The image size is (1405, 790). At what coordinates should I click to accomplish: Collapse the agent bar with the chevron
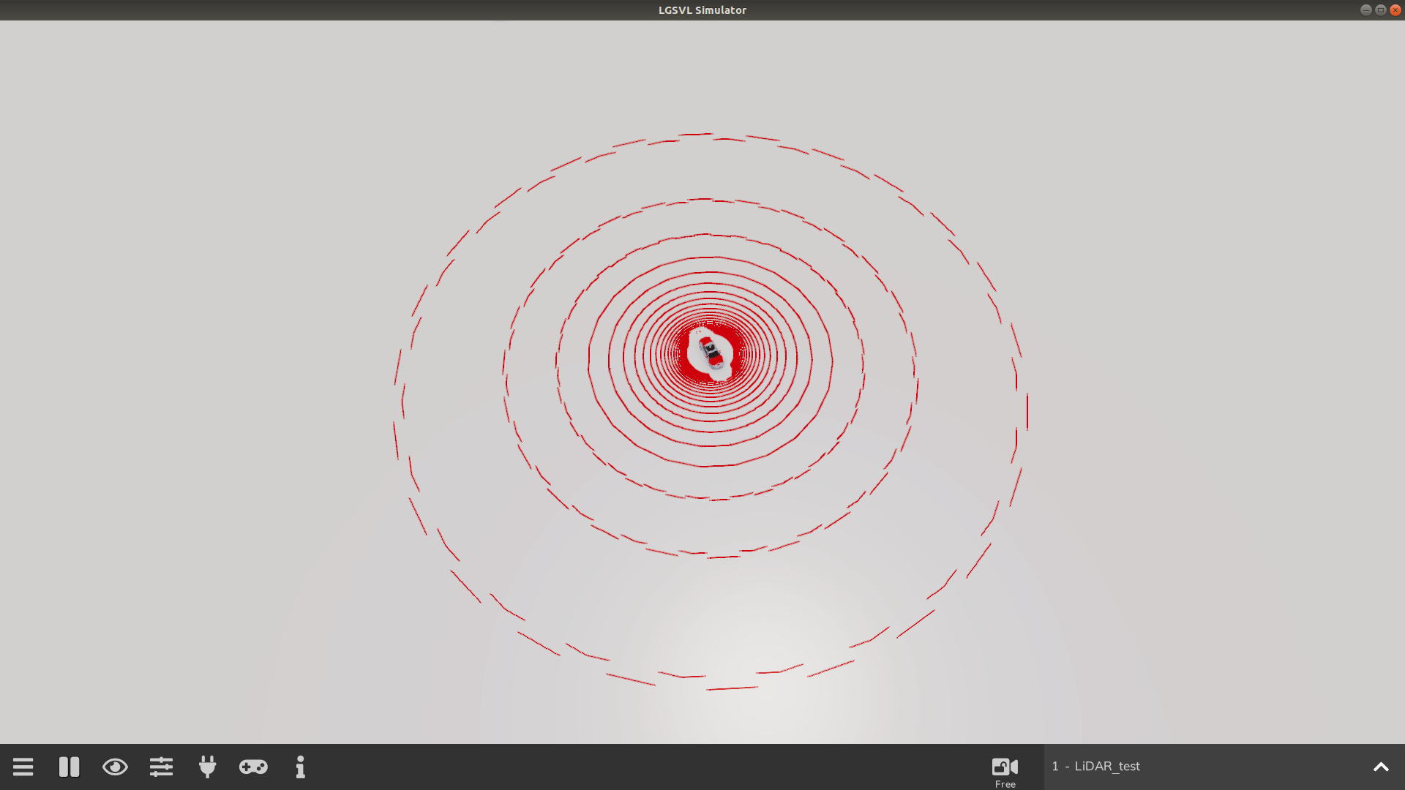[1380, 767]
